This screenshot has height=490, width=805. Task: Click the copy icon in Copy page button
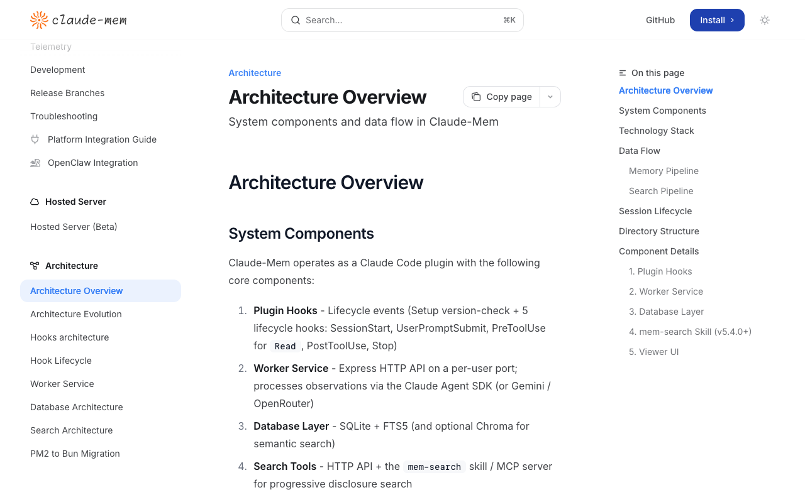pyautogui.click(x=476, y=97)
